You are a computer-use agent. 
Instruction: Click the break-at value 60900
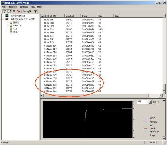coord(69,29)
